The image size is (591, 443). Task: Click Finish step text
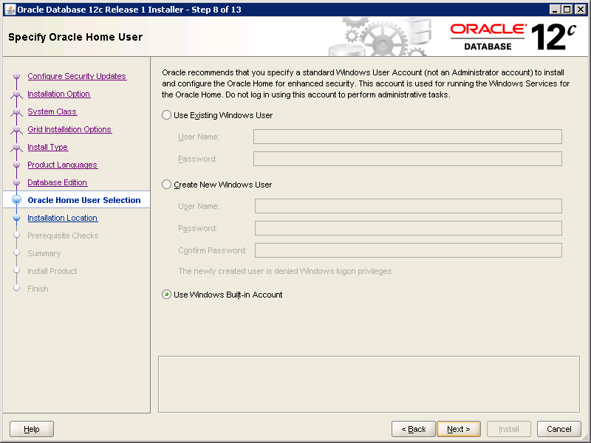[x=38, y=289]
